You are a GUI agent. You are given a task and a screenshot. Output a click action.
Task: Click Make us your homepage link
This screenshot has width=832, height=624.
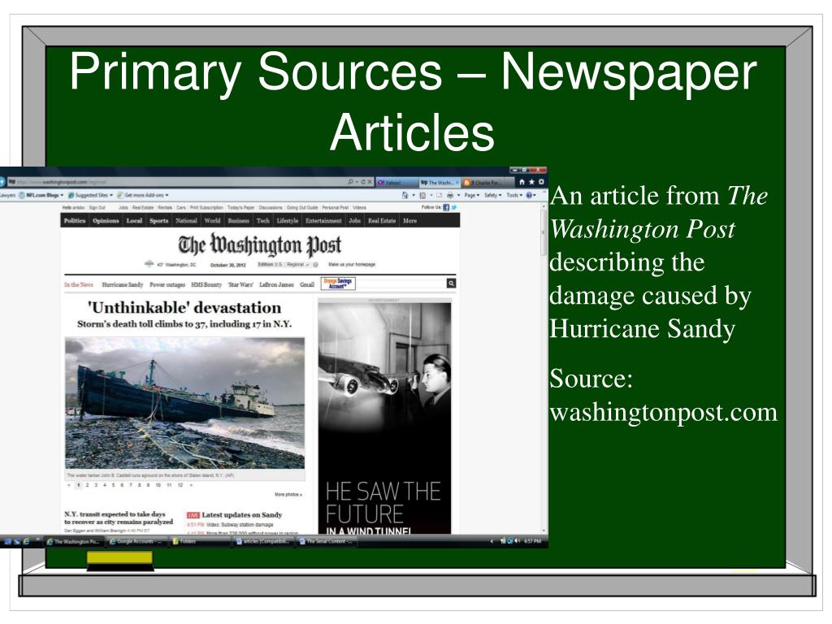click(352, 264)
